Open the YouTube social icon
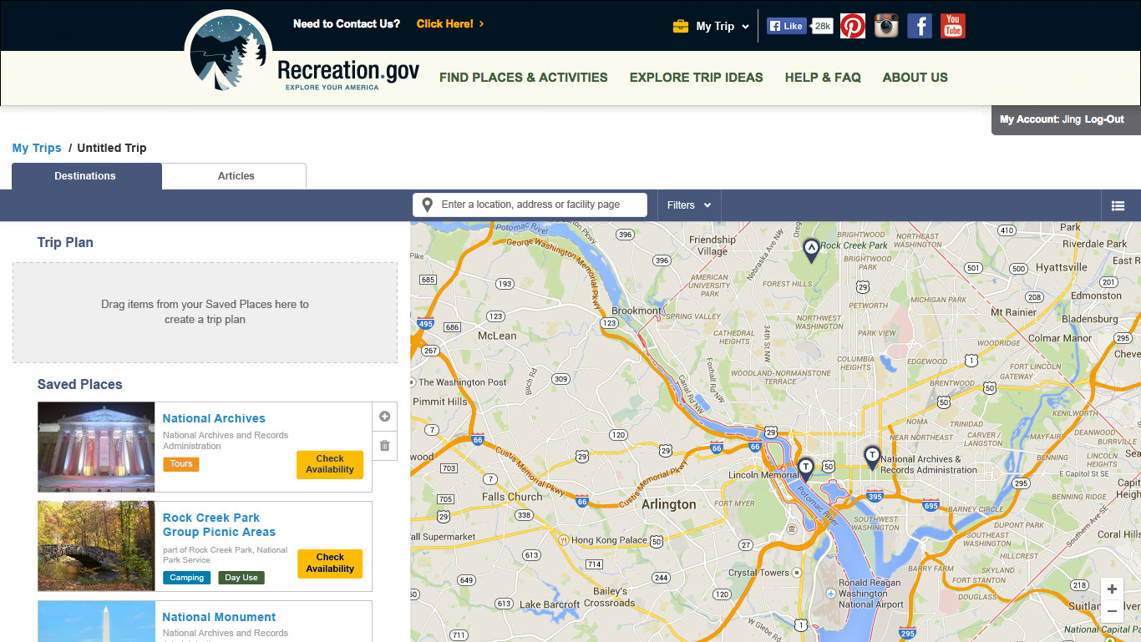The height and width of the screenshot is (642, 1141). tap(953, 26)
